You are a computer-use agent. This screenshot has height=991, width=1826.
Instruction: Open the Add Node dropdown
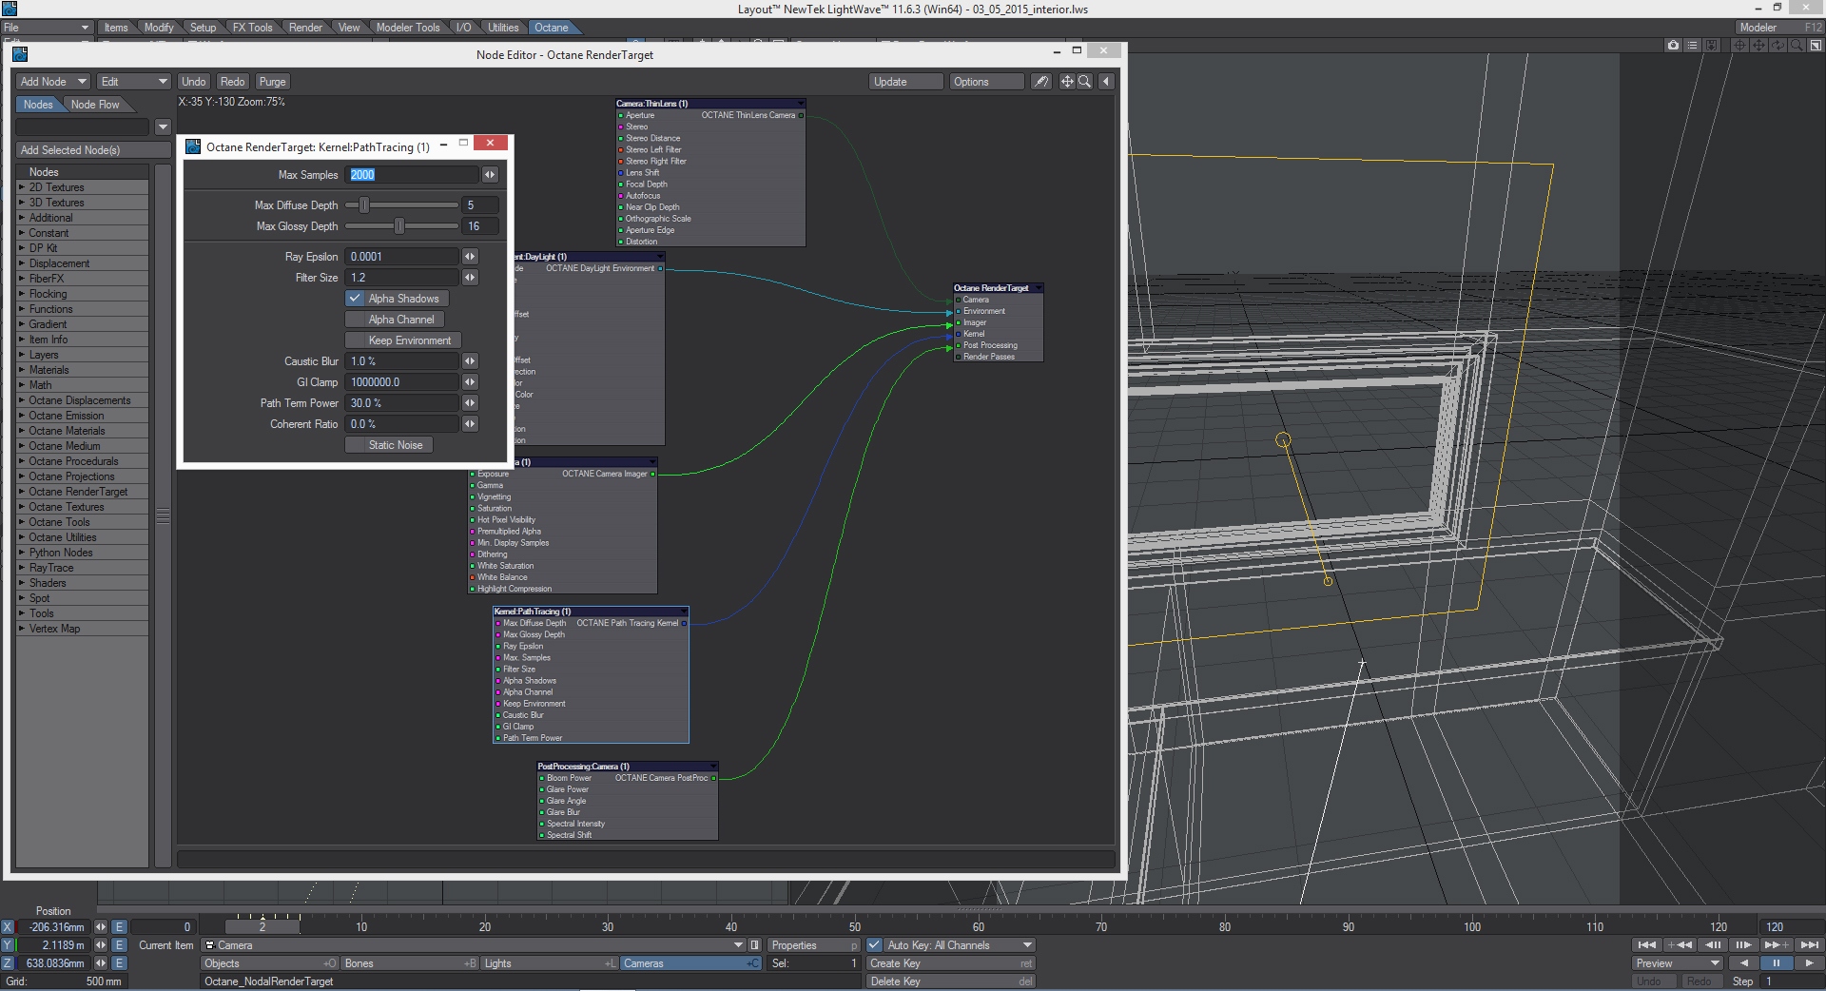click(53, 82)
